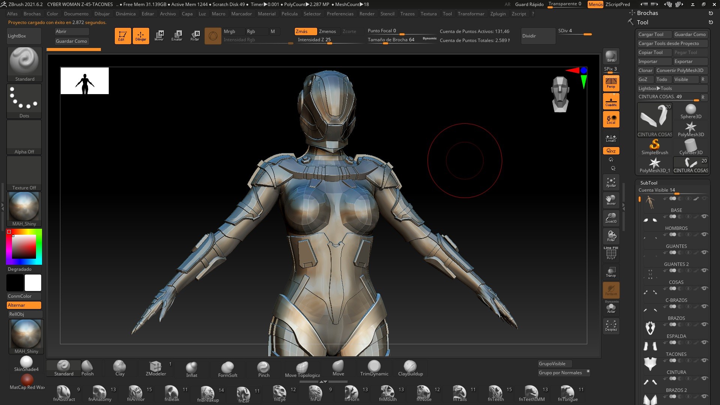Screen dimensions: 720x405
Task: Select the Mover transform tool in top shelf
Action: 159,36
